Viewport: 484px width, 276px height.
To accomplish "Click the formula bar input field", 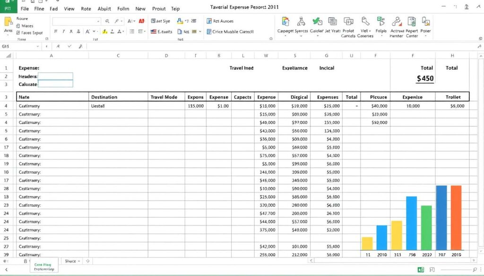I will 281,46.
